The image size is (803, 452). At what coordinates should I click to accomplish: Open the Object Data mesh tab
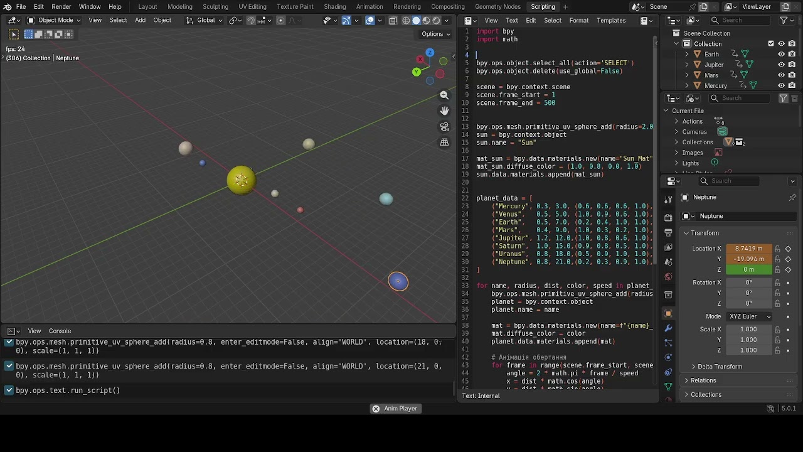(x=668, y=387)
